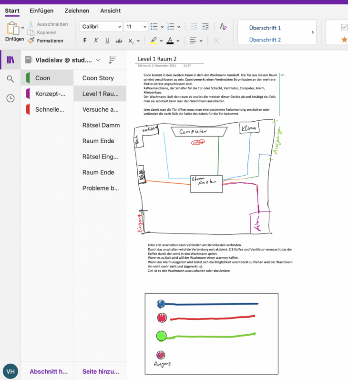Viewport: 348px width, 380px height.
Task: Click the strikethrough icon
Action: click(119, 41)
